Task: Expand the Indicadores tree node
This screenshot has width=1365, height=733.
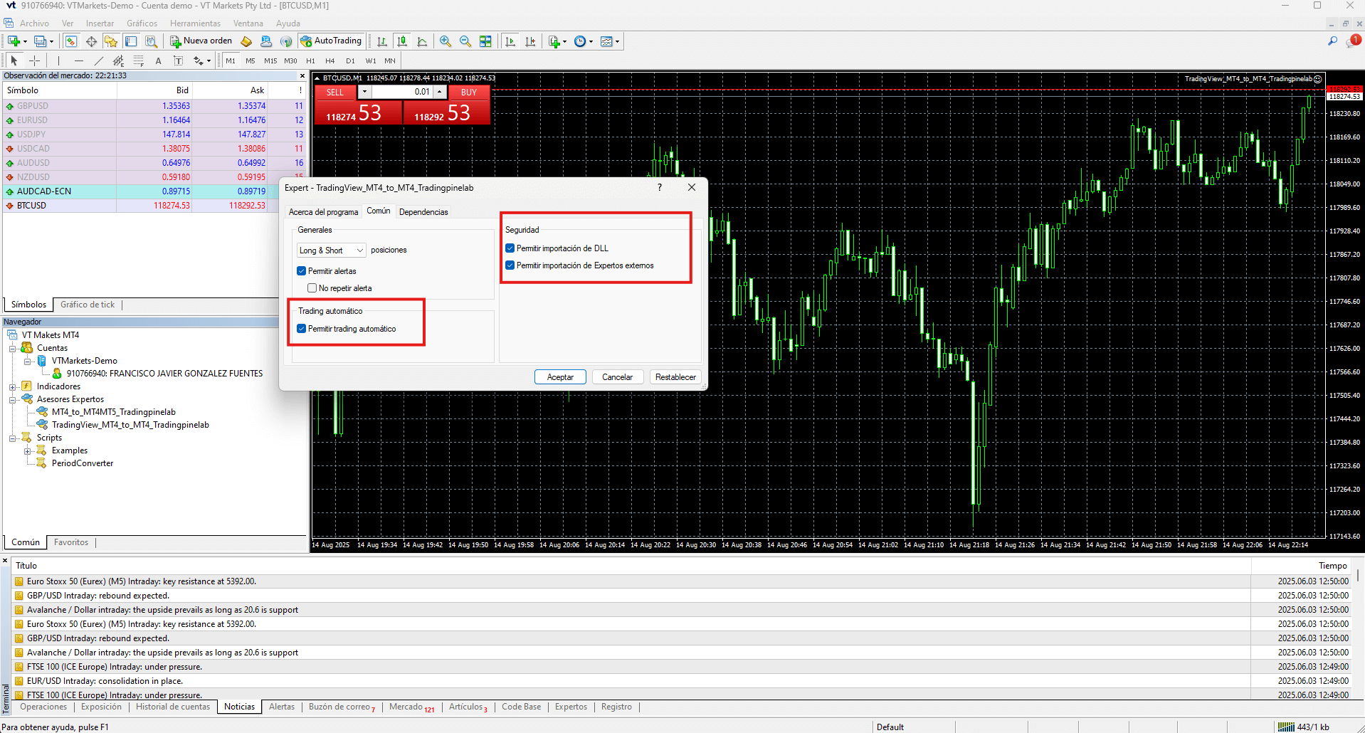Action: coord(13,386)
